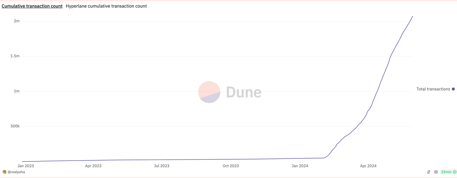Click the Hyperlane cumulative transaction count subtitle
This screenshot has width=457, height=178.
[106, 6]
